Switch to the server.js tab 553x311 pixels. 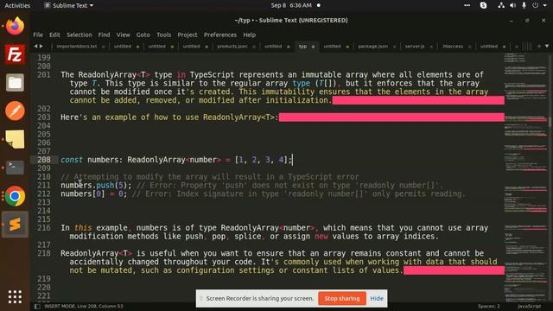415,46
